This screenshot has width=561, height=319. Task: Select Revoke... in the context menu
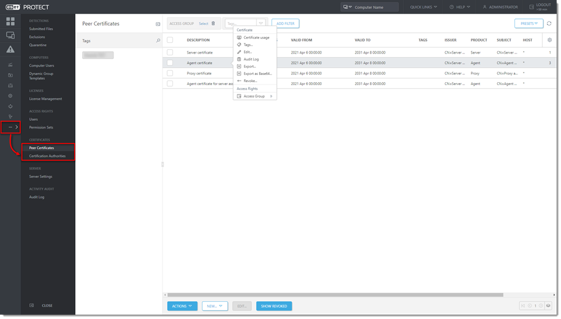[x=250, y=81]
